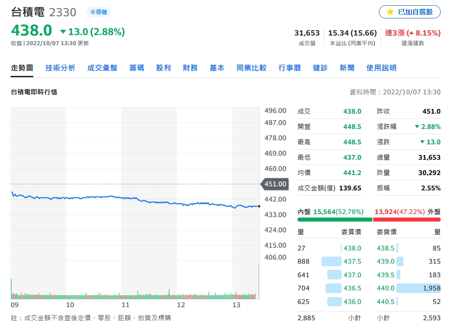The height and width of the screenshot is (329, 453).
Task: Click the 振幅 value 2.55%
Action: (x=431, y=188)
